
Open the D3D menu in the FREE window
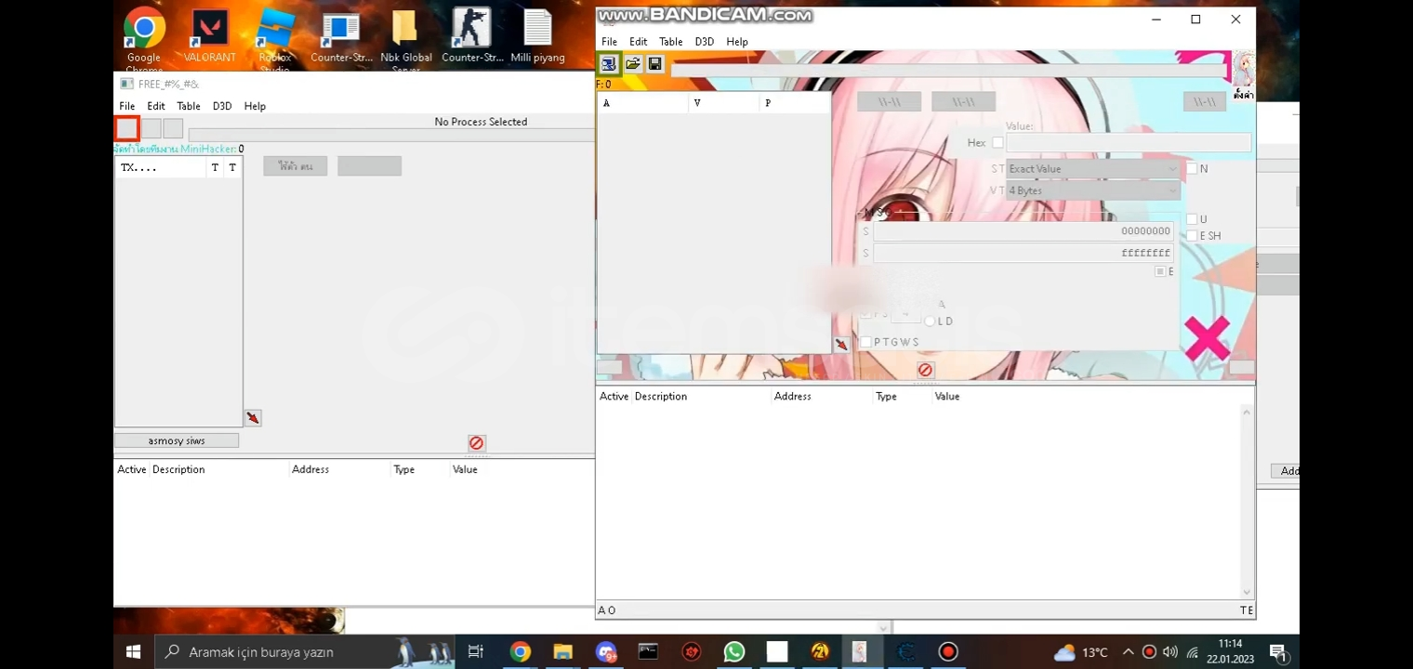222,106
